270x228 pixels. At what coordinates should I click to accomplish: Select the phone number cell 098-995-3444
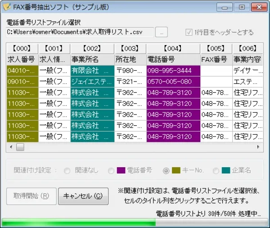tap(173, 70)
